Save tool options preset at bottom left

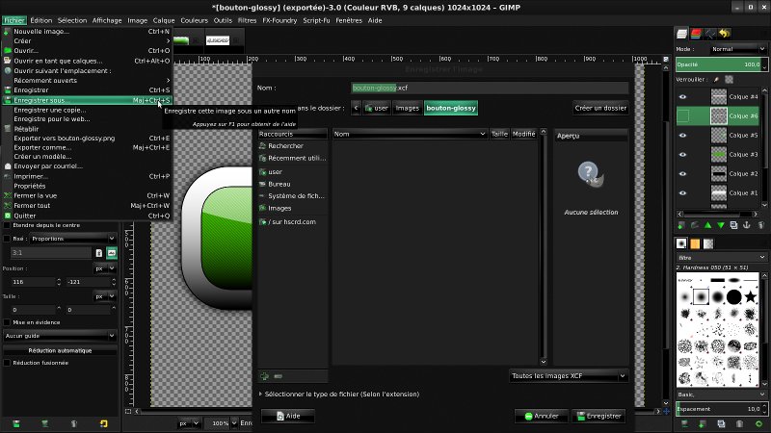[16, 423]
